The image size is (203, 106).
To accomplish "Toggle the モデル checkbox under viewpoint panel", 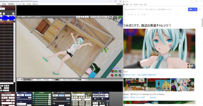I will coord(95,99).
